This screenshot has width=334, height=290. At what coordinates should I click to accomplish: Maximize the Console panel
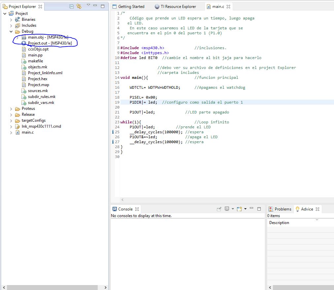(259, 209)
